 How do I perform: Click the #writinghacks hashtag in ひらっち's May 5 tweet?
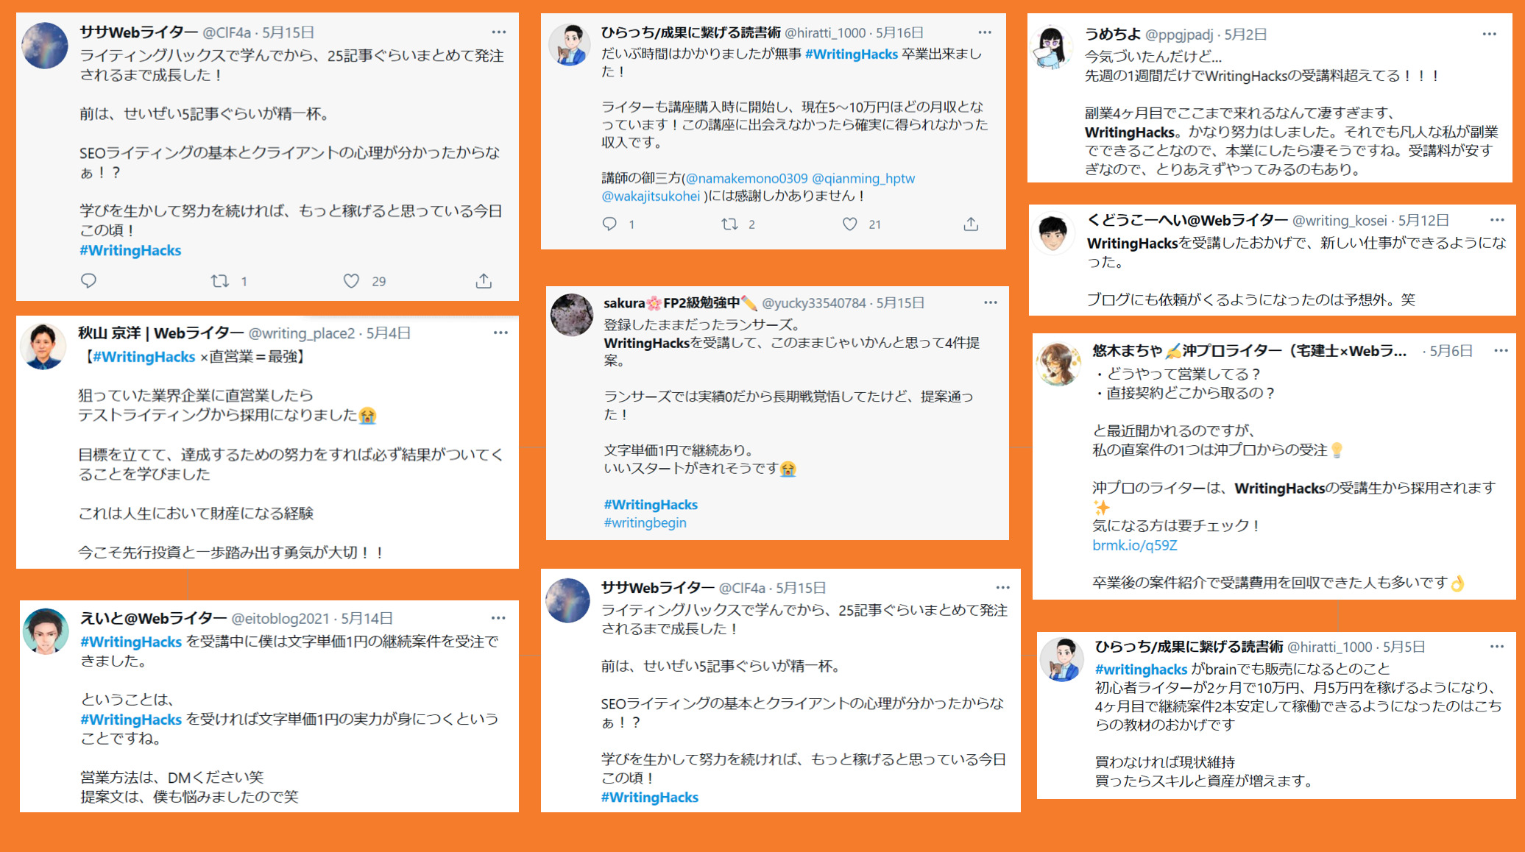click(x=1141, y=670)
